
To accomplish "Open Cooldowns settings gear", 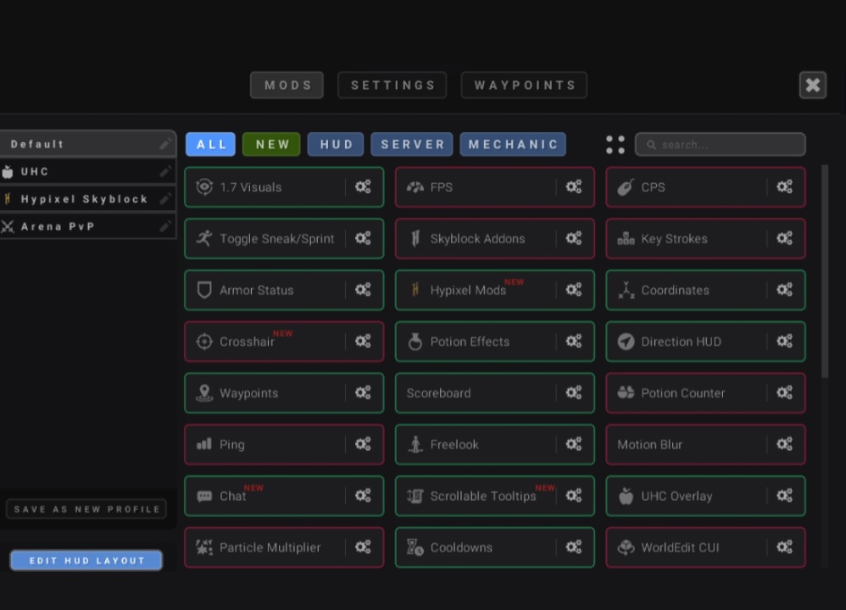I will click(574, 547).
